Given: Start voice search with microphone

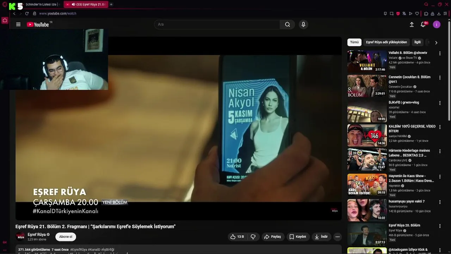Looking at the screenshot, I should 303,24.
